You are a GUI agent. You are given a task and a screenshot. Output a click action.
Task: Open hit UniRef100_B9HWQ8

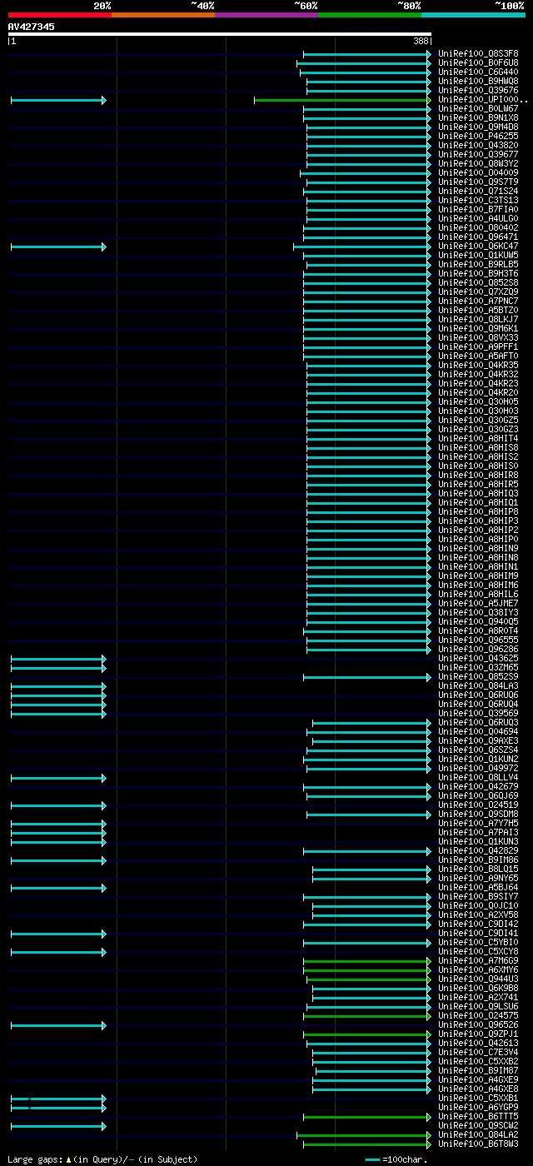(478, 81)
